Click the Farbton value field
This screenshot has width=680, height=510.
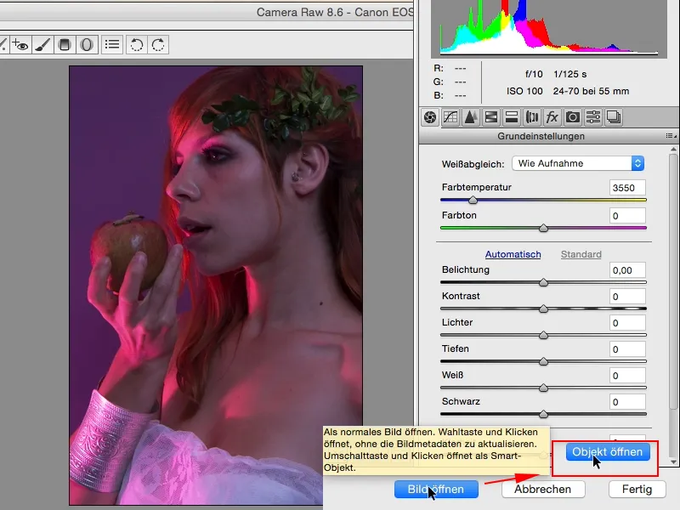(627, 216)
